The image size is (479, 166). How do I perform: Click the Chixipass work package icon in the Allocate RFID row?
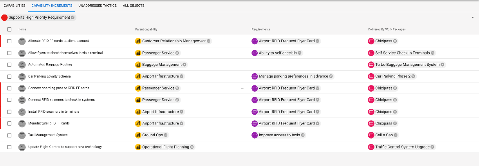tap(371, 41)
